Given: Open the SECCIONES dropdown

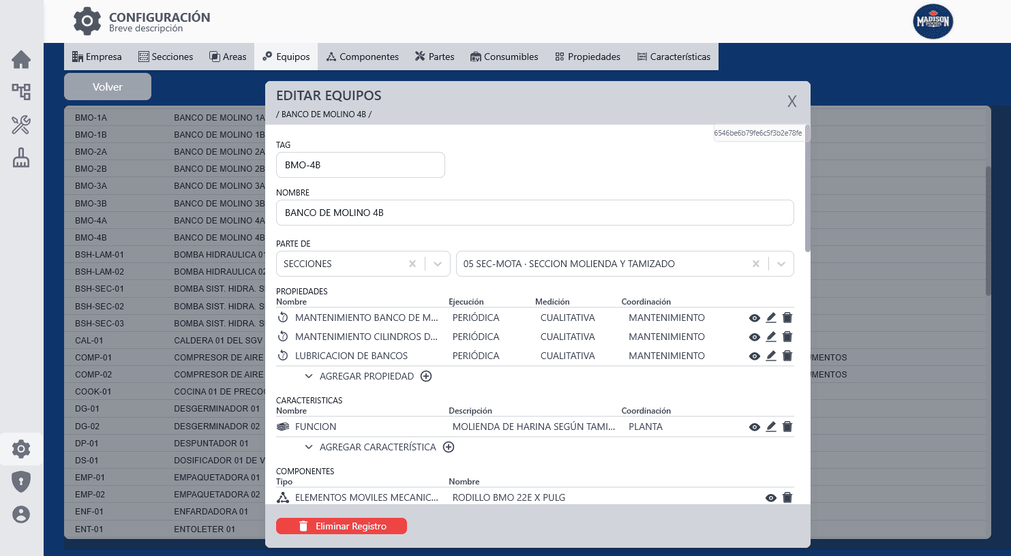Looking at the screenshot, I should (x=438, y=264).
